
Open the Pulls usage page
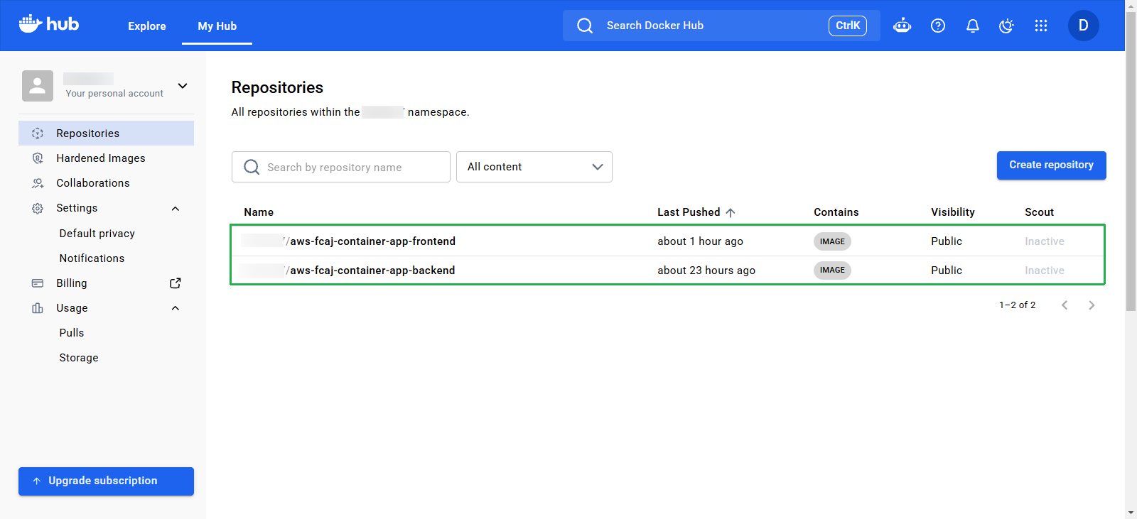(72, 333)
